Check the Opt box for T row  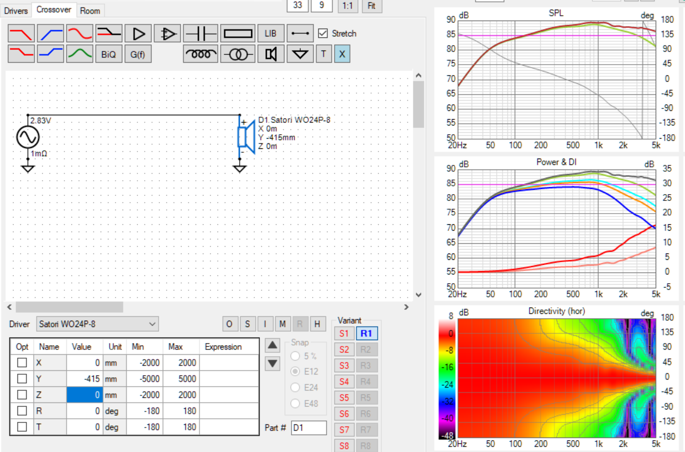click(x=22, y=427)
